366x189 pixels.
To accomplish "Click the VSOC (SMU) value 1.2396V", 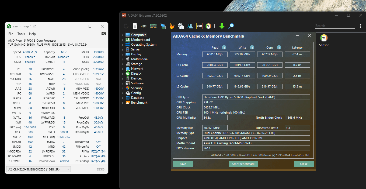I will [98, 69].
